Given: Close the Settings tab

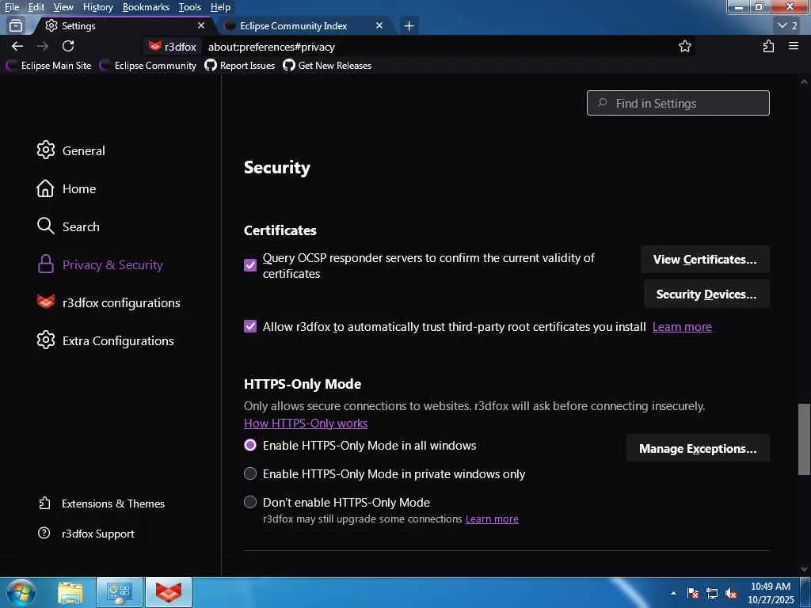Looking at the screenshot, I should [201, 25].
